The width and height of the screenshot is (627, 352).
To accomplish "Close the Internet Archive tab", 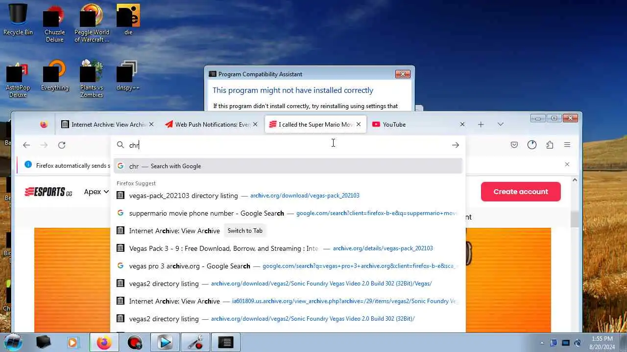I will tap(151, 124).
